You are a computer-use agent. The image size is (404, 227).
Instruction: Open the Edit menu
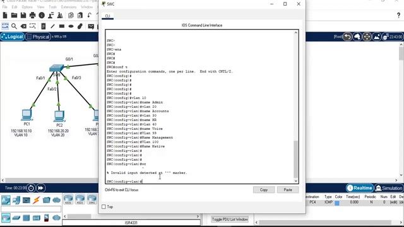[15, 7]
